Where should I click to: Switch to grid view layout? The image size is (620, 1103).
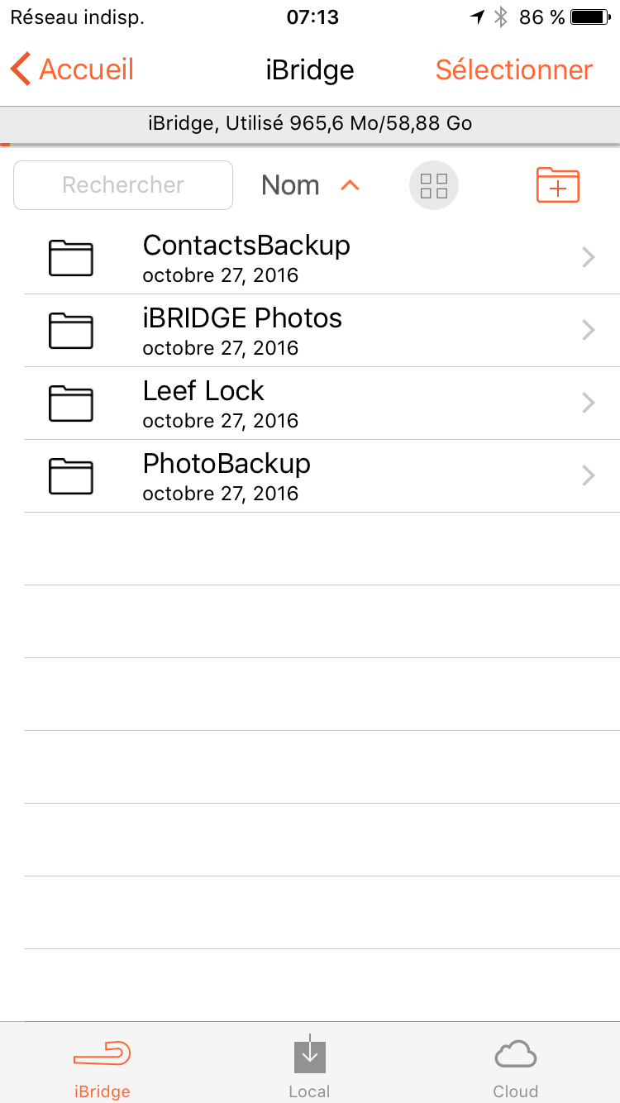click(x=433, y=186)
